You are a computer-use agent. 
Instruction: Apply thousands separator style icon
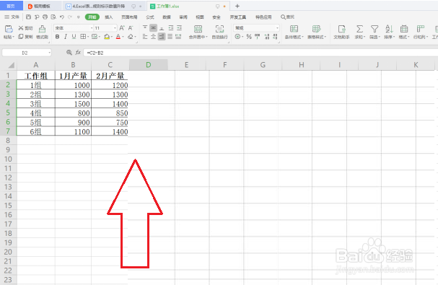258,36
